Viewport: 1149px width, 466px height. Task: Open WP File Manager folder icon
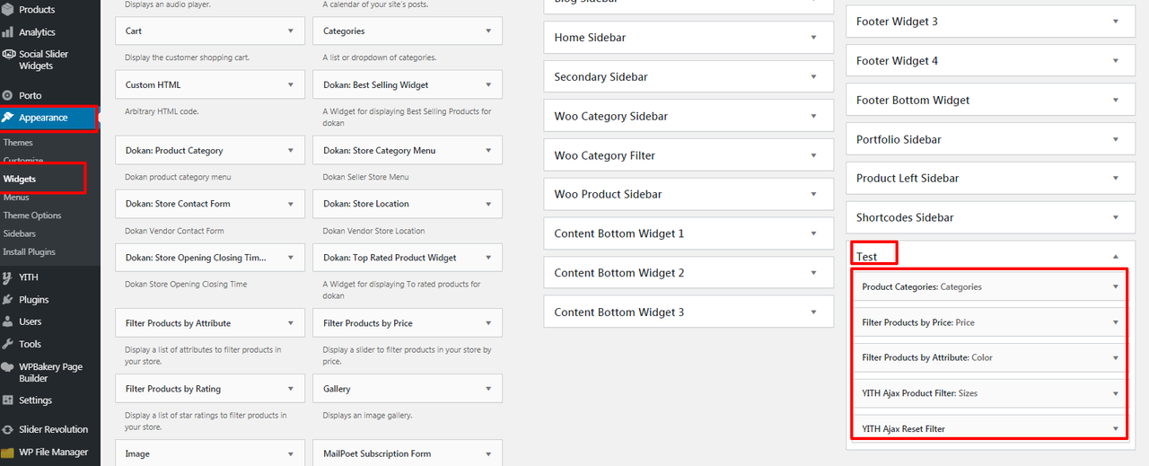8,453
